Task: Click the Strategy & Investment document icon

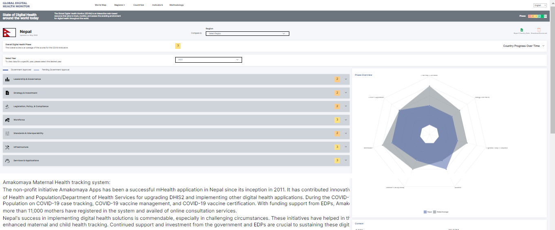Action: (x=7, y=93)
